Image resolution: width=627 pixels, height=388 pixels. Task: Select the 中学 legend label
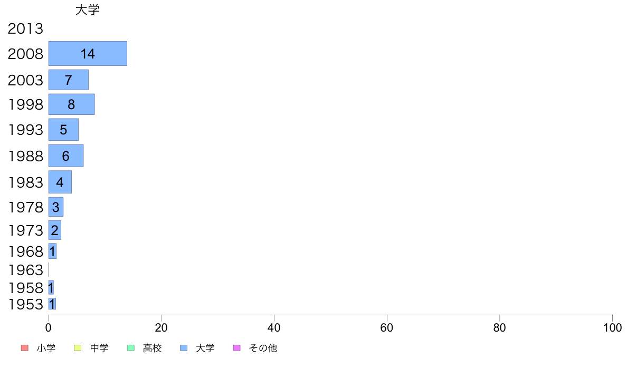pyautogui.click(x=99, y=348)
